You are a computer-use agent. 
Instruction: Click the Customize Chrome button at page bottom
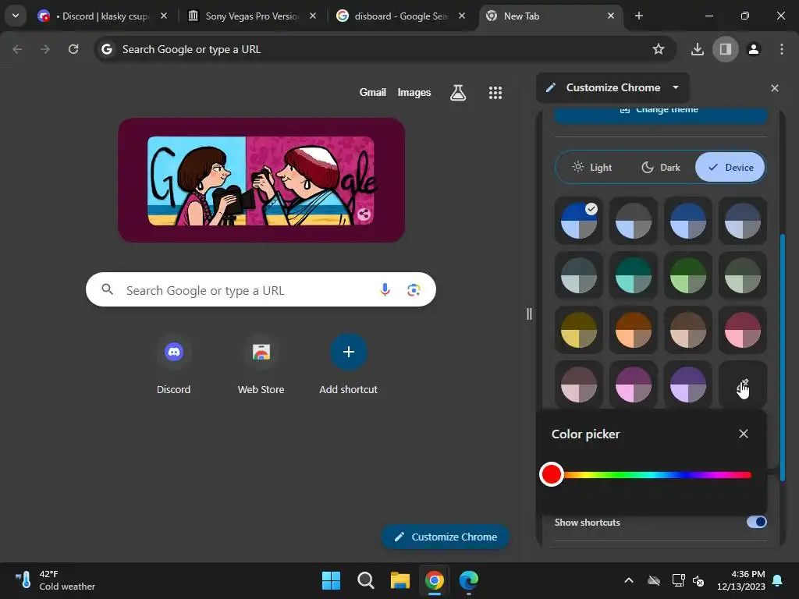point(446,537)
